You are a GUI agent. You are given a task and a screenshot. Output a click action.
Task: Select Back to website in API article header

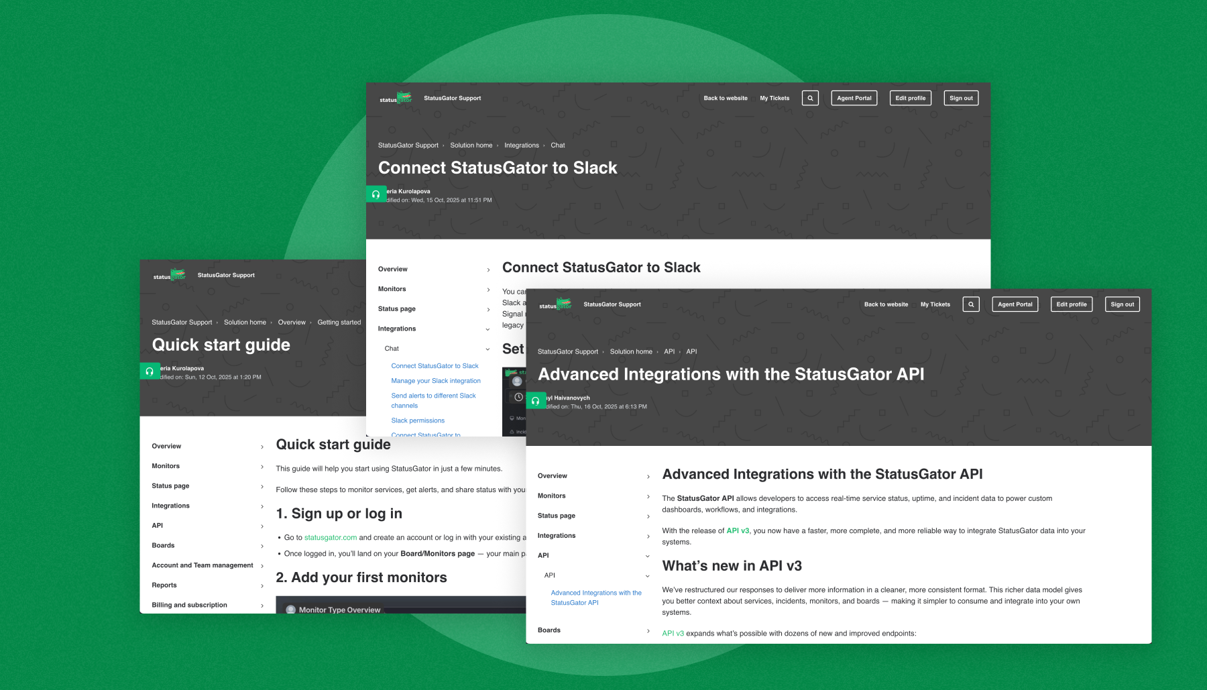click(886, 304)
